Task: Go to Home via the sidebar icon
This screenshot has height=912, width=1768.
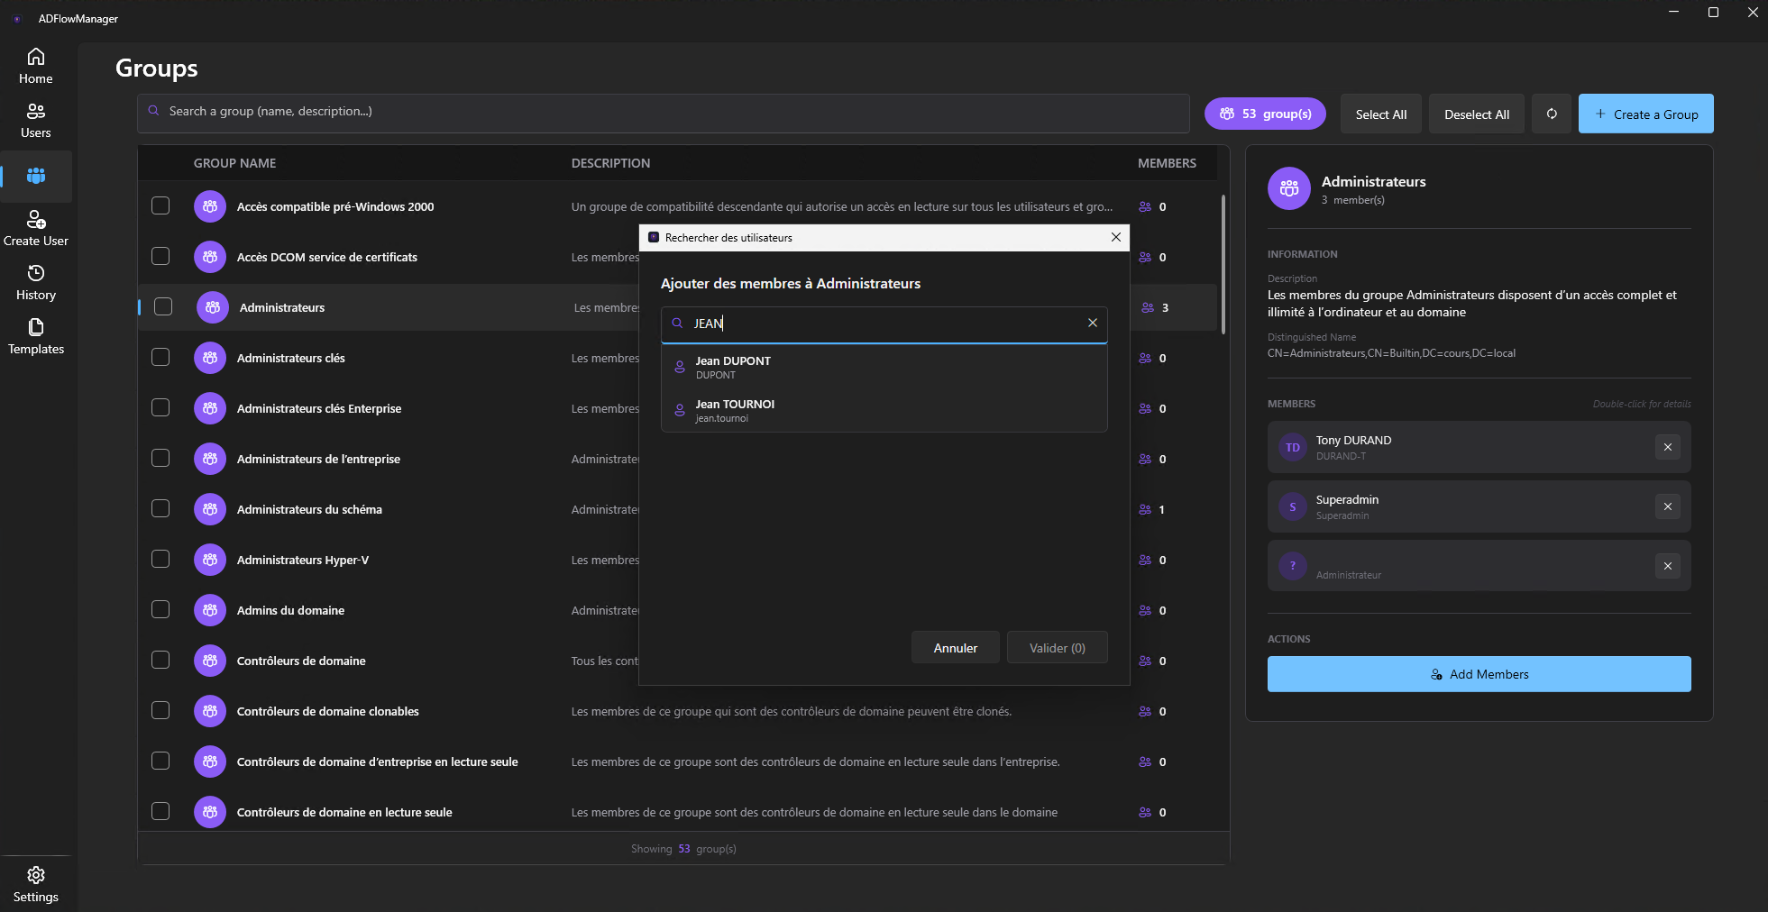Action: tap(35, 66)
